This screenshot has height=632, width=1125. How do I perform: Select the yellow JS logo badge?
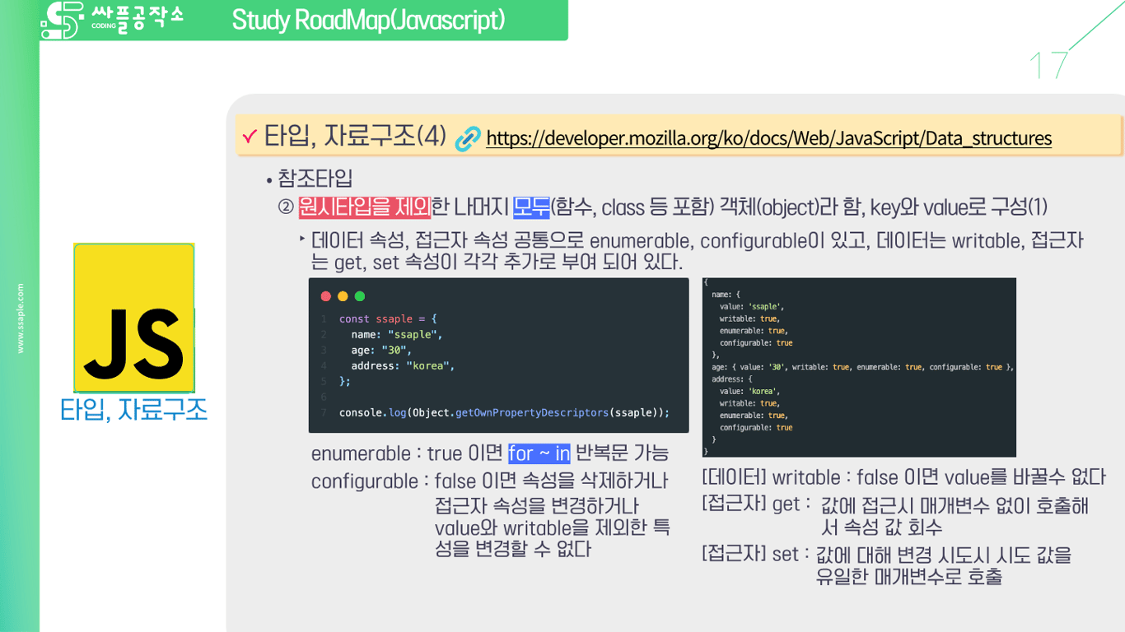(x=133, y=318)
